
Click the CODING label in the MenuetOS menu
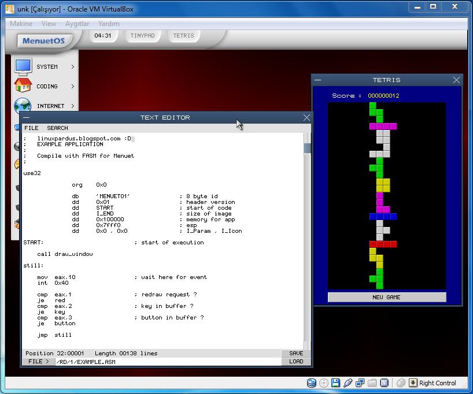pos(47,86)
